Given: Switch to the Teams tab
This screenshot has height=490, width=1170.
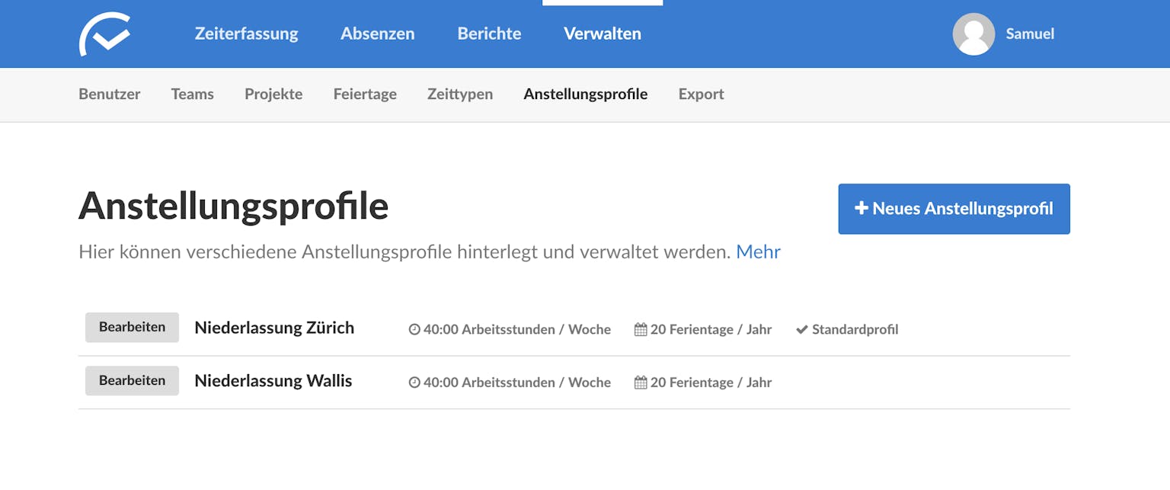Looking at the screenshot, I should coord(193,94).
